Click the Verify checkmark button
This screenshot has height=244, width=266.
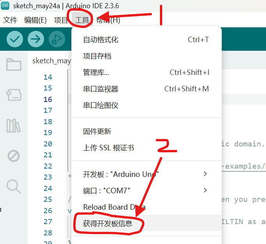(x=15, y=39)
